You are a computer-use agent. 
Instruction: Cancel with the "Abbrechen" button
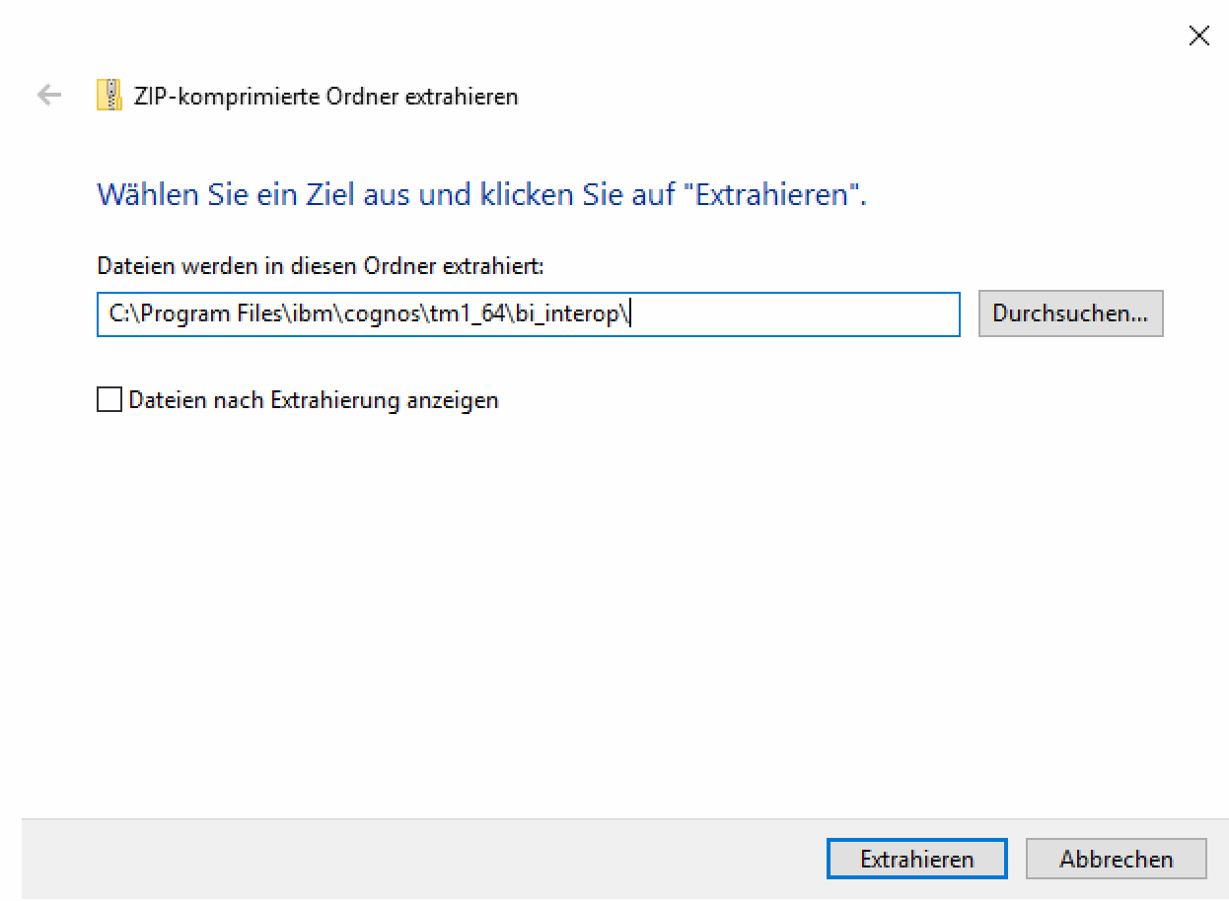click(x=1116, y=859)
